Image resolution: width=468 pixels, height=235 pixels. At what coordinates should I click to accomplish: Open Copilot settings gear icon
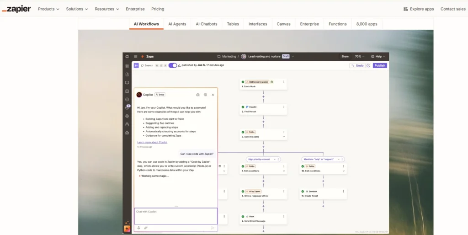[205, 95]
